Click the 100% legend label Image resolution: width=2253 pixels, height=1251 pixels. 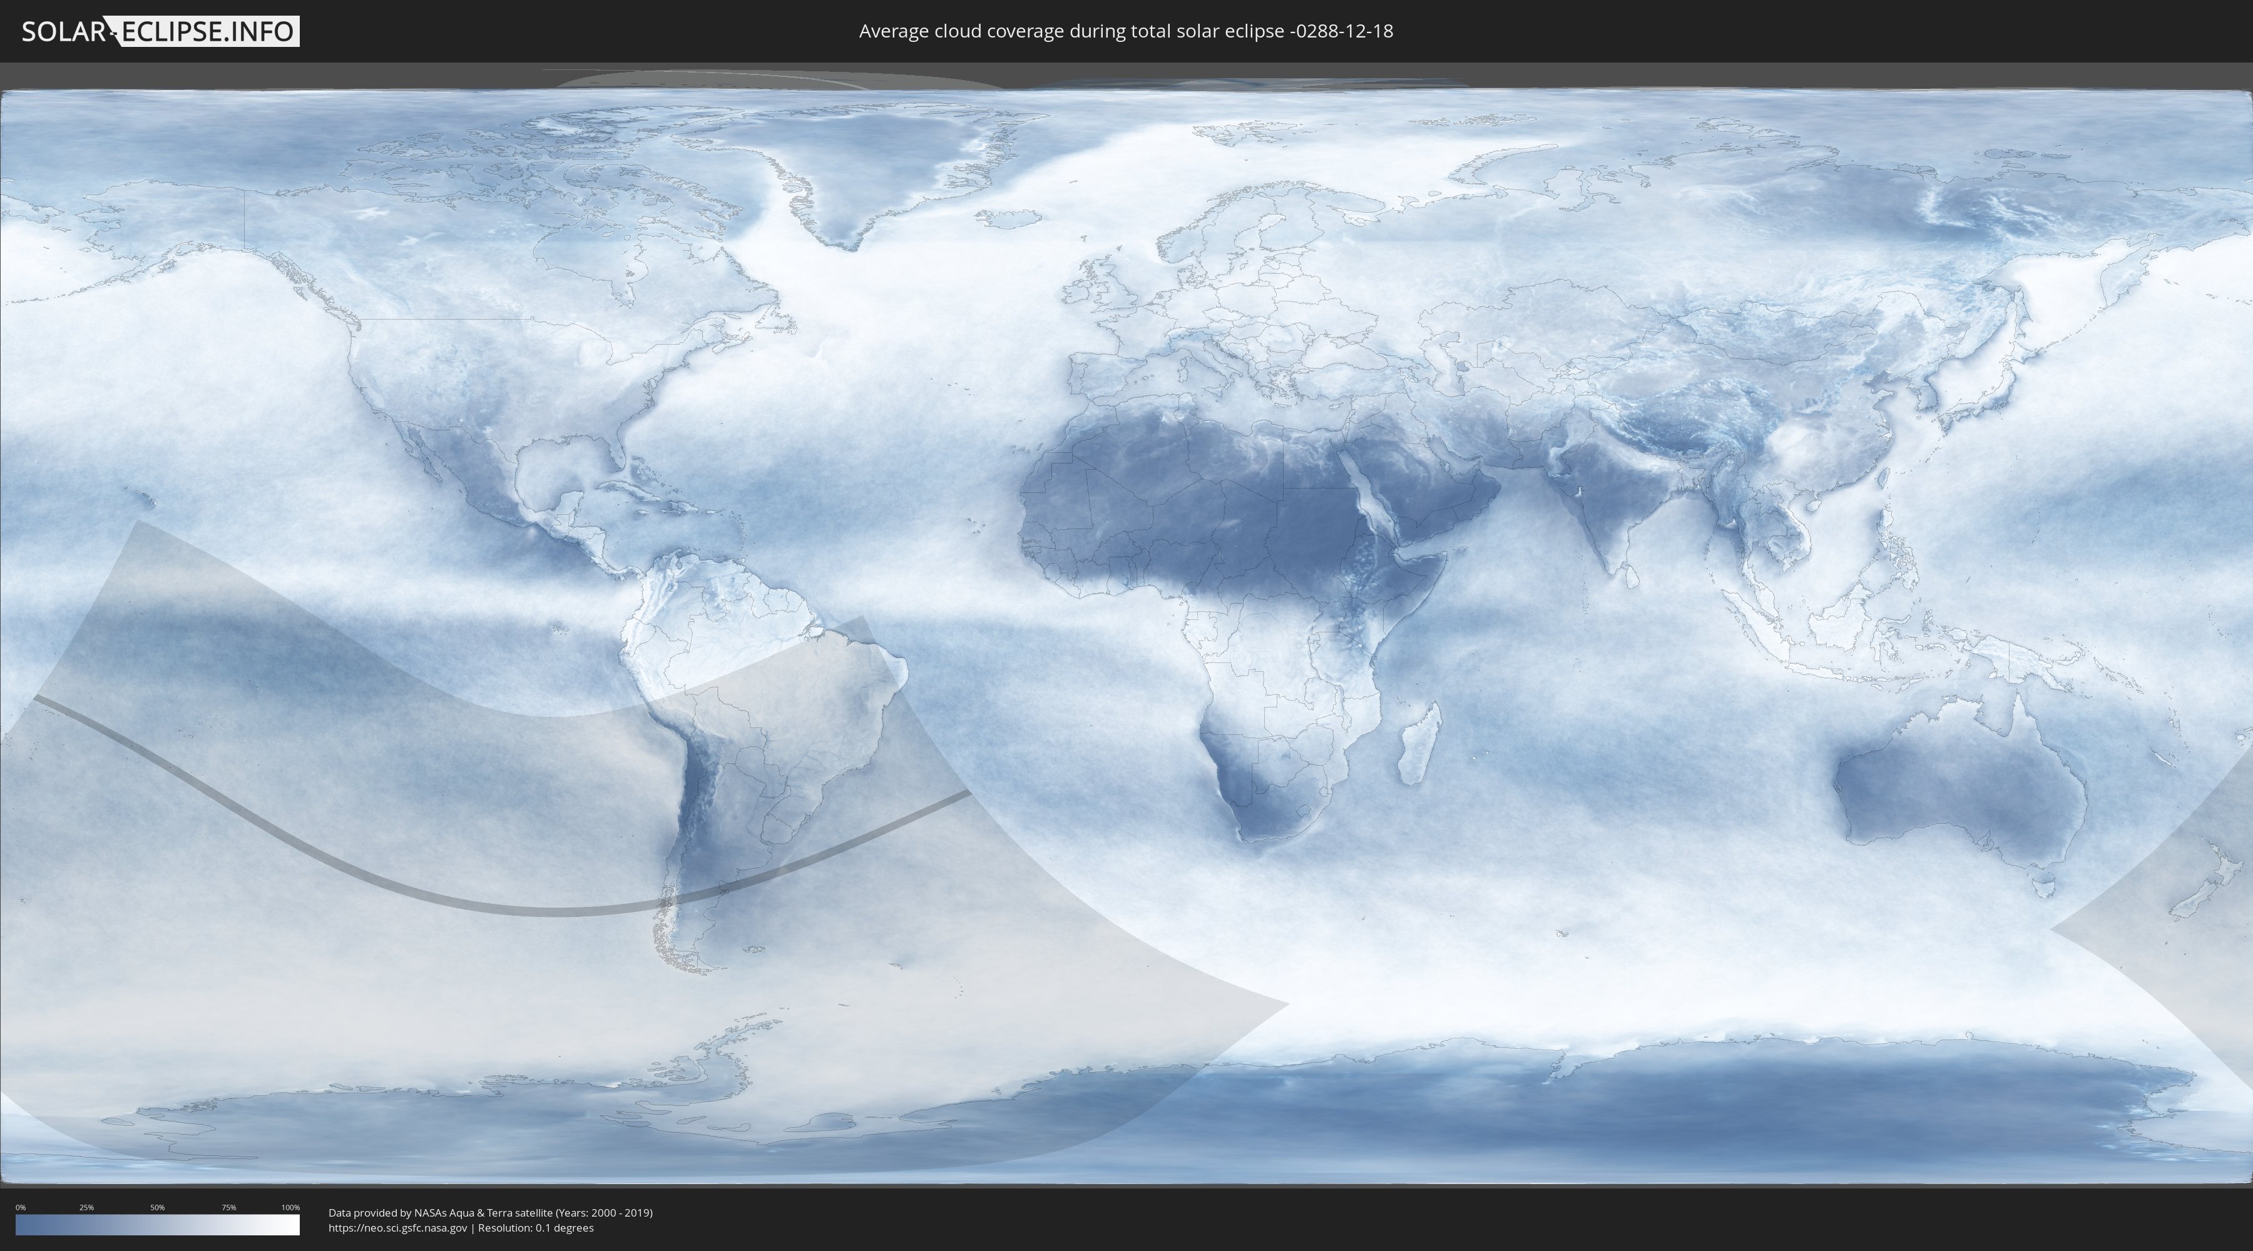tap(290, 1207)
